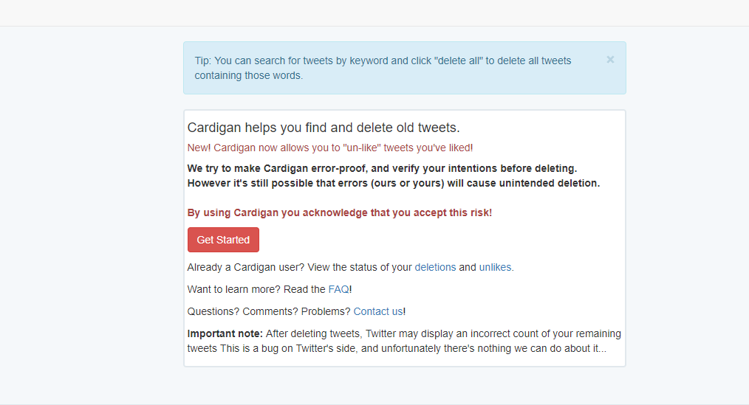Screen dimensions: 749x405
Task: Click the Questions? Comments? Problems? text
Action: 269,311
